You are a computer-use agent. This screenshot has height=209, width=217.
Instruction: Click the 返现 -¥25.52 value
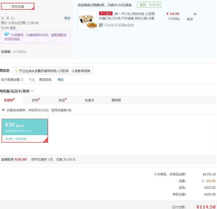pos(210,187)
